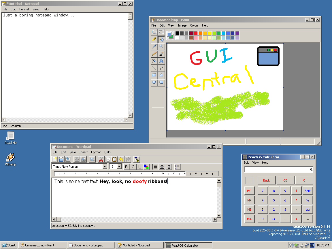
Task: Expand the font size 9 dropdown
Action: coord(119,166)
